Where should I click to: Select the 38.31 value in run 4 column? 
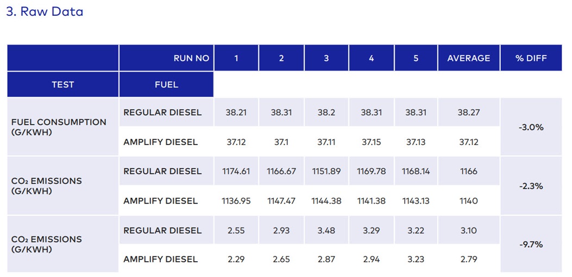pyautogui.click(x=372, y=112)
